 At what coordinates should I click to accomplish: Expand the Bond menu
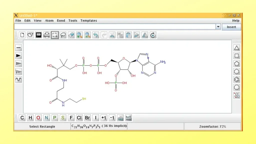(61, 20)
